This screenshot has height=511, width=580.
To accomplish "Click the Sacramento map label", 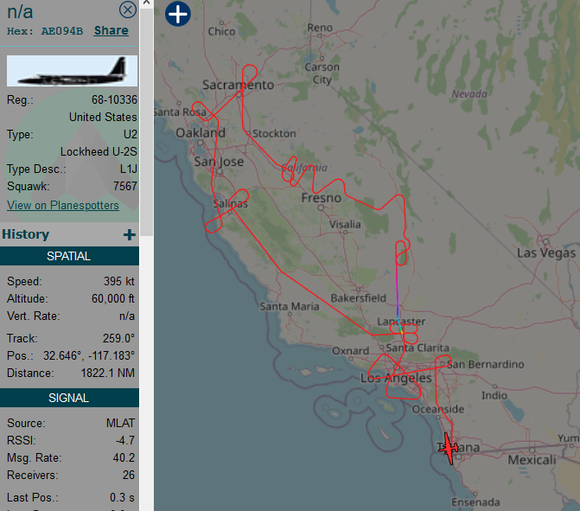I will click(x=239, y=85).
